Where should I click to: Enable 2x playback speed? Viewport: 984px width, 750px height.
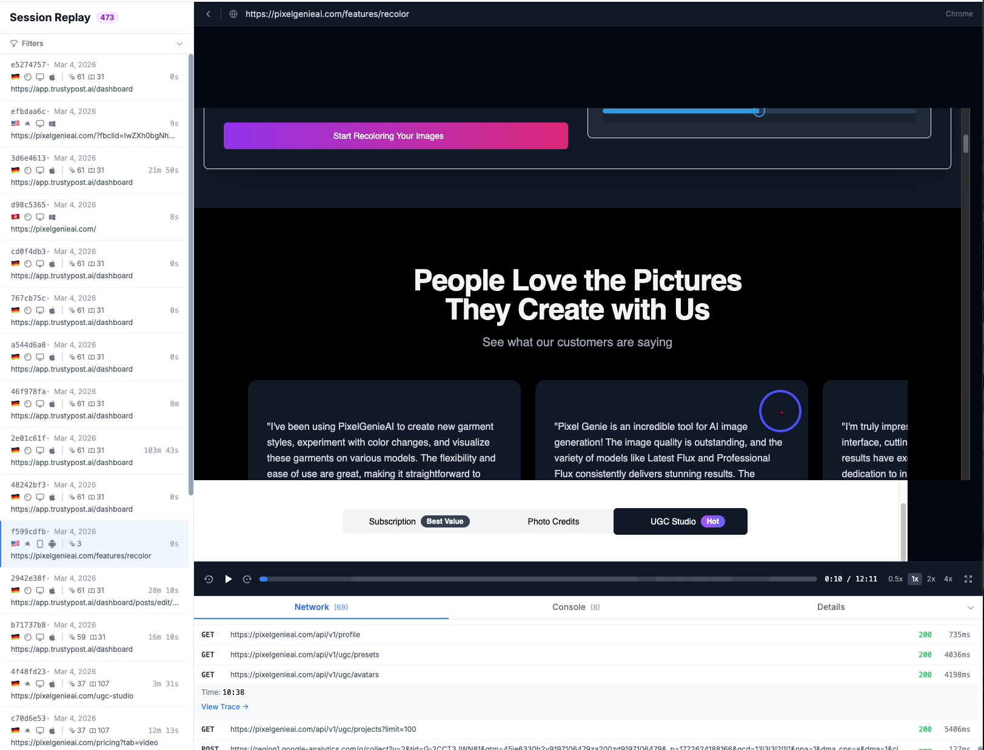(931, 579)
